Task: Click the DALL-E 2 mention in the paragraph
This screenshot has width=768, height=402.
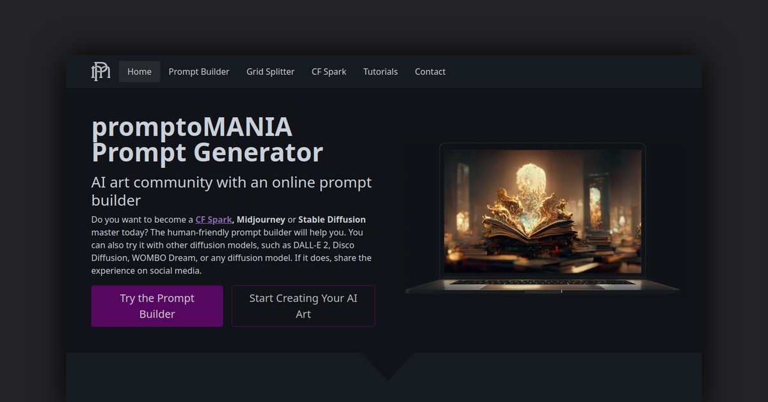Action: tap(311, 245)
